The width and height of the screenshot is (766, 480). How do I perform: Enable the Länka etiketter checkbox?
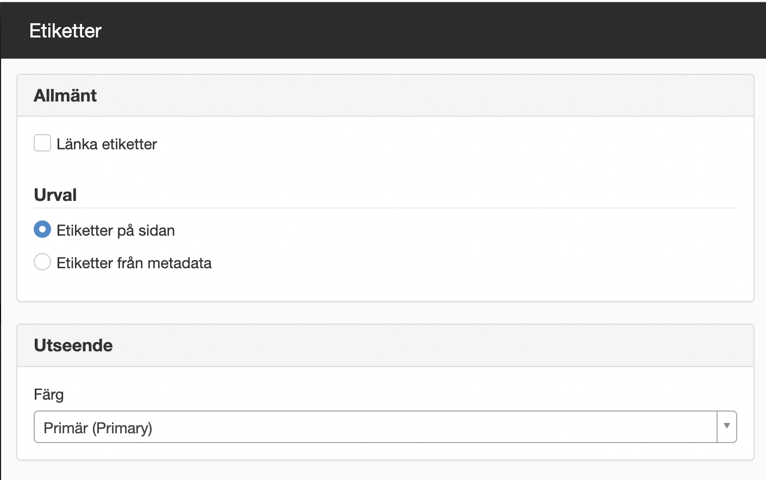coord(42,143)
